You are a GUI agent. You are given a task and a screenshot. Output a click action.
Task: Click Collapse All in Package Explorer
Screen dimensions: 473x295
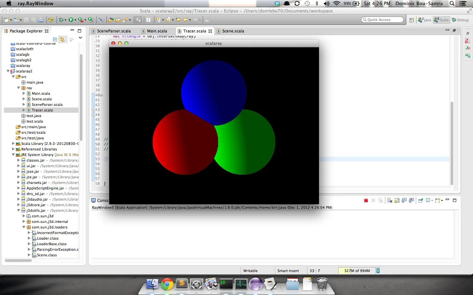[x=55, y=39]
